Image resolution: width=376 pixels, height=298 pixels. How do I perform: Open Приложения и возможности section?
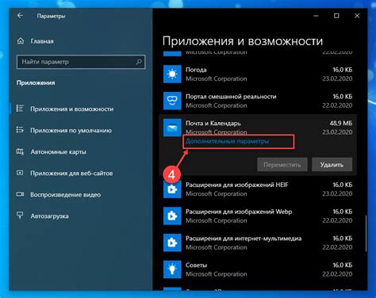pyautogui.click(x=71, y=109)
